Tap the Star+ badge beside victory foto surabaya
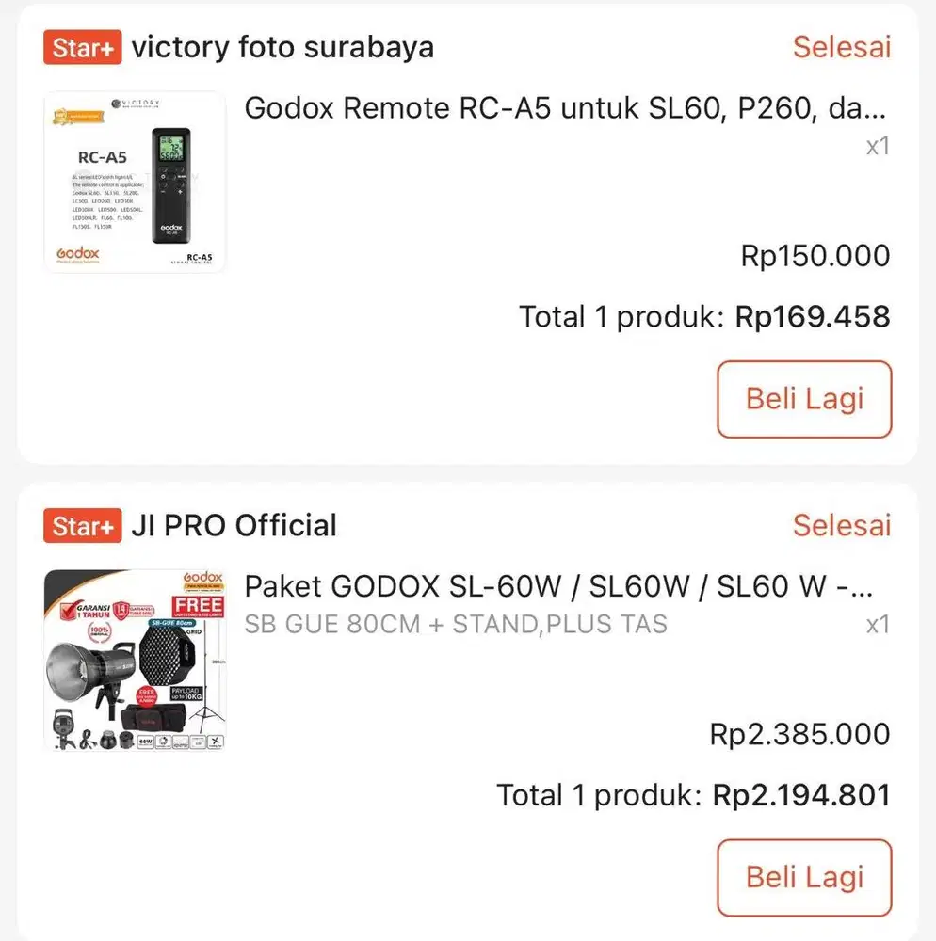 pos(83,47)
